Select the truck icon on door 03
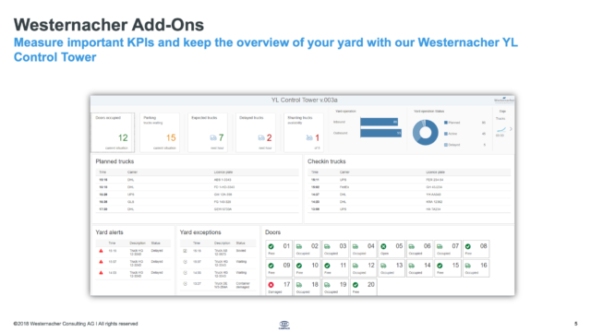The width and height of the screenshot is (591, 332). tap(327, 246)
